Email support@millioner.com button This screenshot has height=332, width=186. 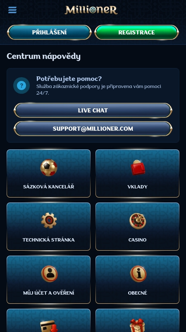[x=93, y=129]
